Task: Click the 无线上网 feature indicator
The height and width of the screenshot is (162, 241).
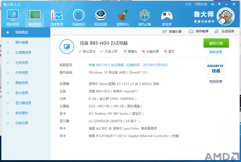Action: click(109, 52)
